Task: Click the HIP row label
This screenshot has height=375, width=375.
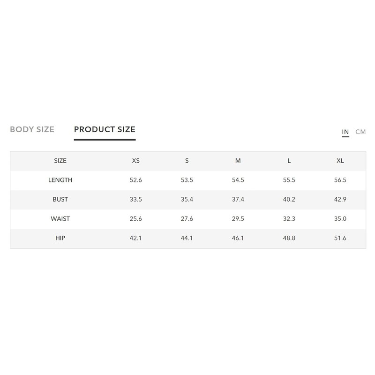Action: 60,238
